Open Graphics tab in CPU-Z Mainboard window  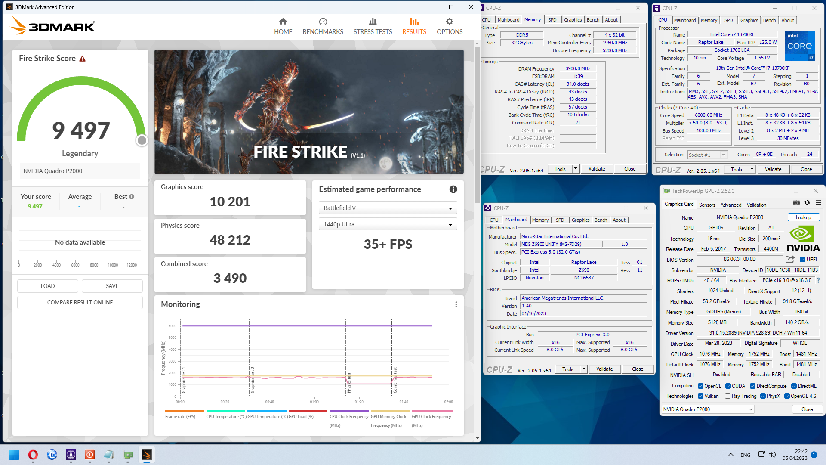[580, 220]
